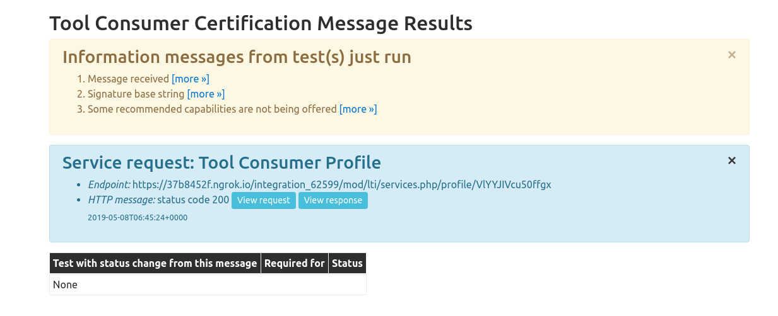Image resolution: width=778 pixels, height=316 pixels.
Task: Click the View request button
Action: coord(264,200)
